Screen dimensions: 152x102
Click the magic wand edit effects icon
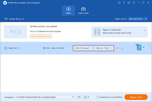pos(117,48)
